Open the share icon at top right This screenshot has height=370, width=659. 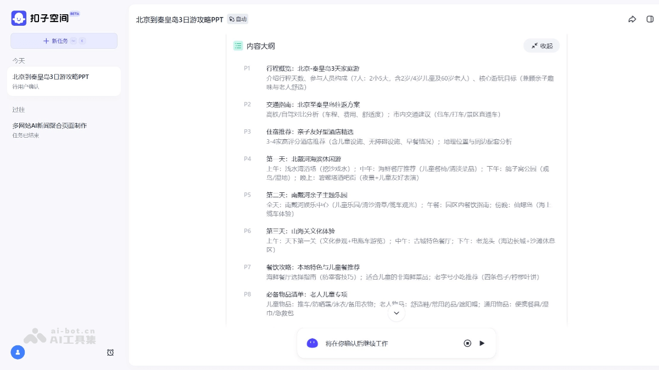pyautogui.click(x=632, y=19)
